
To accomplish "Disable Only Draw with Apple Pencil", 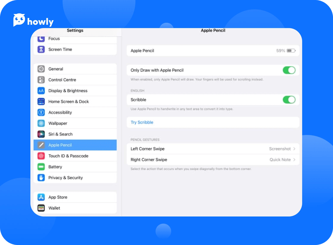I will coord(289,70).
